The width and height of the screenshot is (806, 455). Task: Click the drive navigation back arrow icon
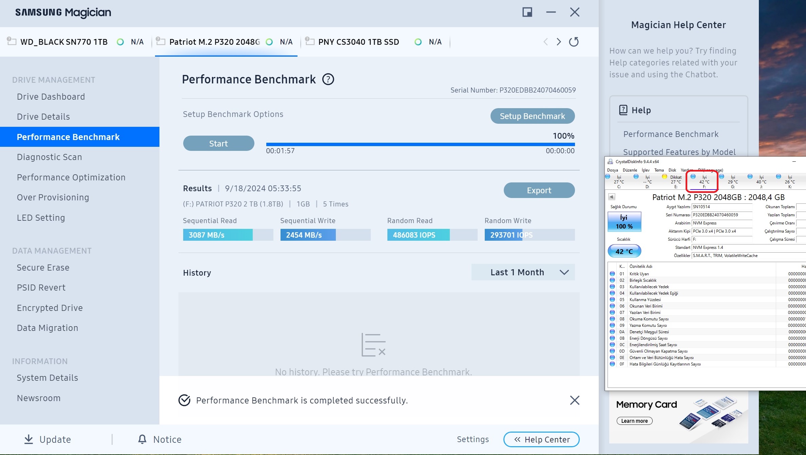[x=546, y=42]
